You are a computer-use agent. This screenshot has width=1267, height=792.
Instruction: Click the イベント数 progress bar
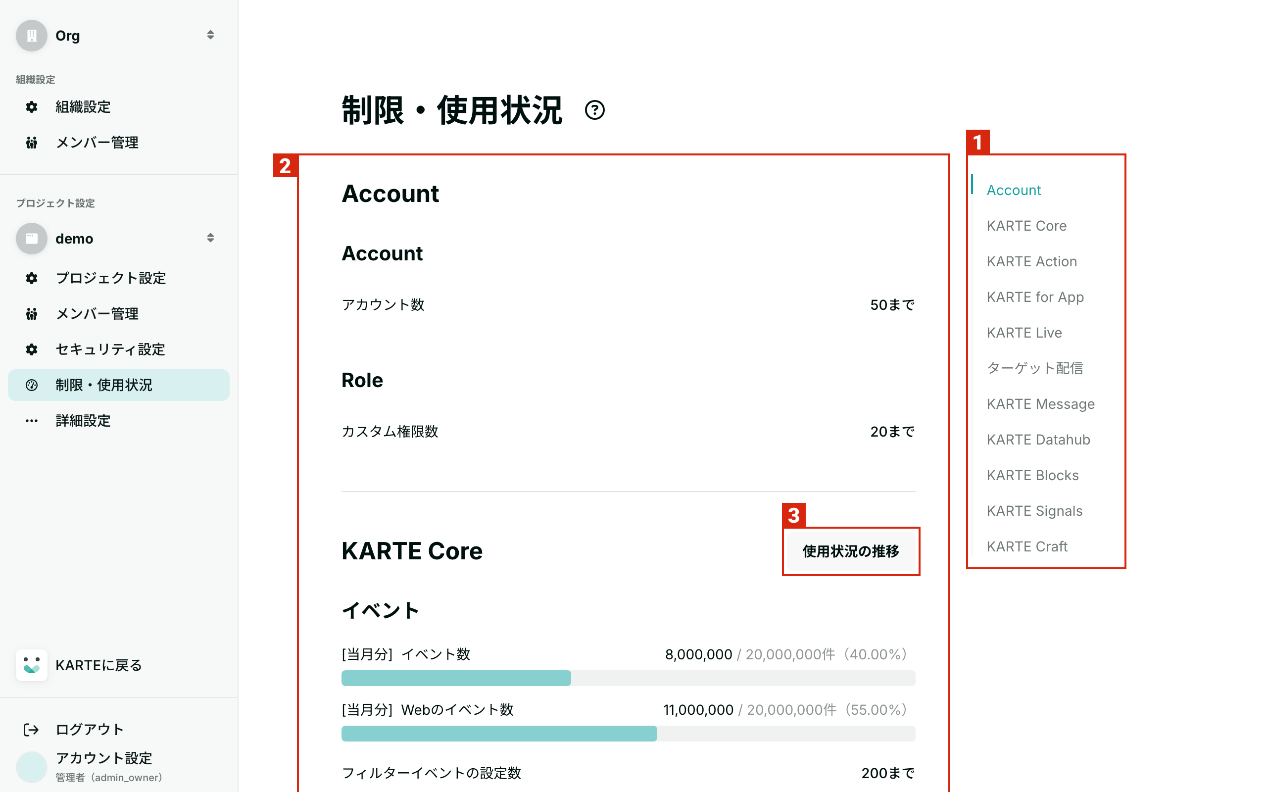[628, 678]
